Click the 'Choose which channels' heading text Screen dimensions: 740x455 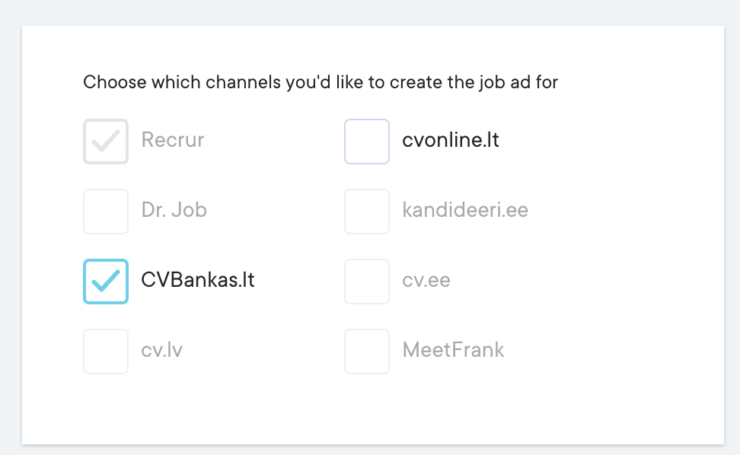(182, 82)
